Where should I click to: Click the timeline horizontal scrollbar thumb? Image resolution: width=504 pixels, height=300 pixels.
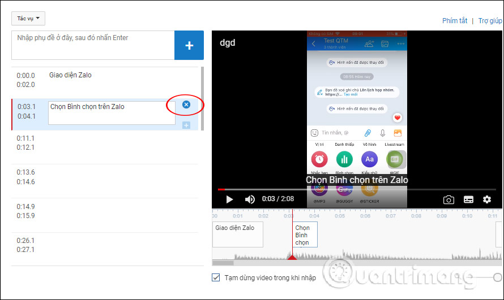pyautogui.click(x=223, y=263)
